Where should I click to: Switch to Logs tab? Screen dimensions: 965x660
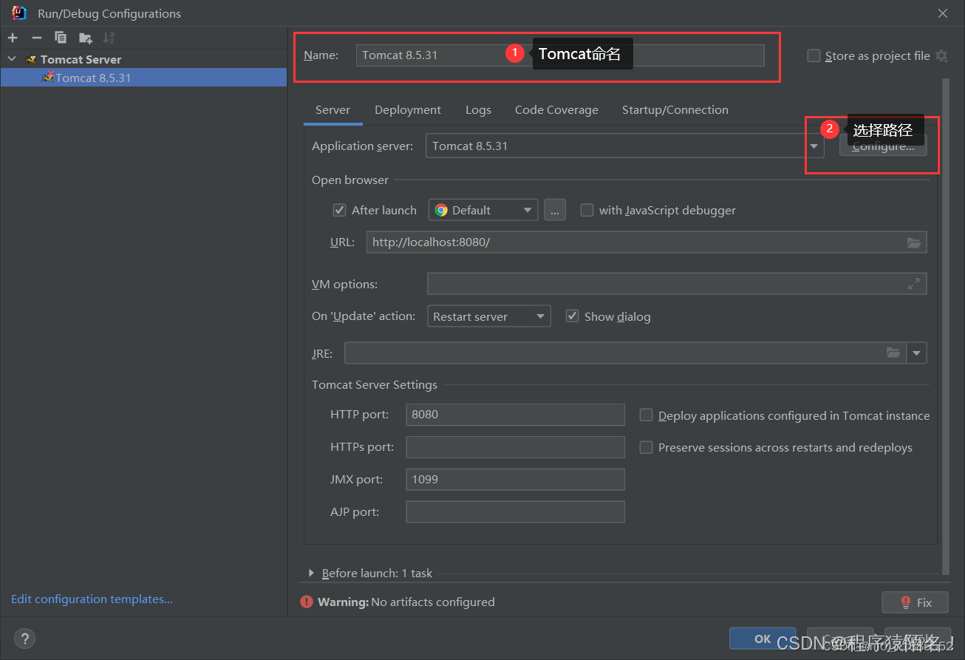tap(478, 110)
